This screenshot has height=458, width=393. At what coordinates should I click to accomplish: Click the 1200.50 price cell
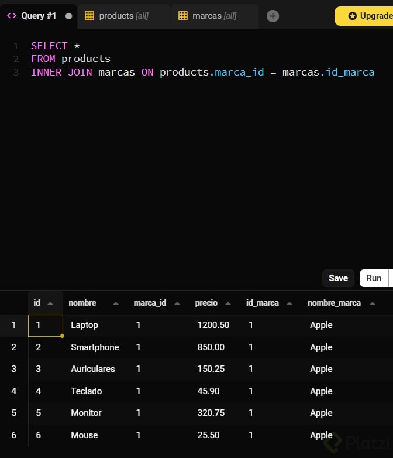click(213, 325)
